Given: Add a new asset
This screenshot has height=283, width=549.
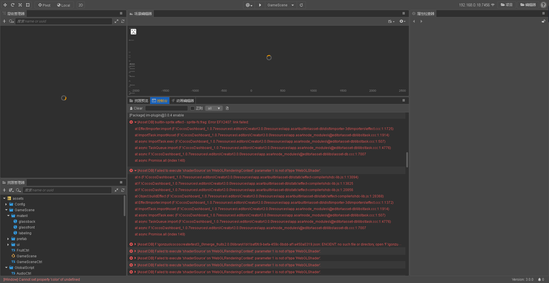Looking at the screenshot, I should (x=4, y=190).
